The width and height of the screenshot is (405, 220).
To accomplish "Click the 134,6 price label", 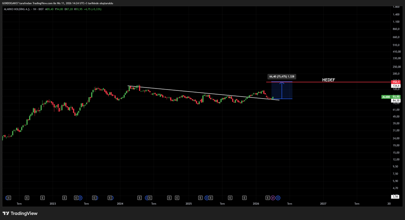I will pos(396,86).
